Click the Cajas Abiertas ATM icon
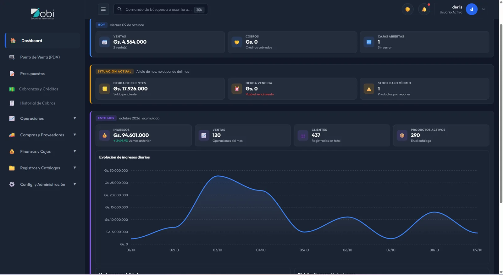503x275 pixels. pos(369,42)
